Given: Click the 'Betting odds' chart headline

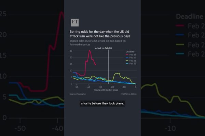Looking at the screenshot, I should click(100, 33).
